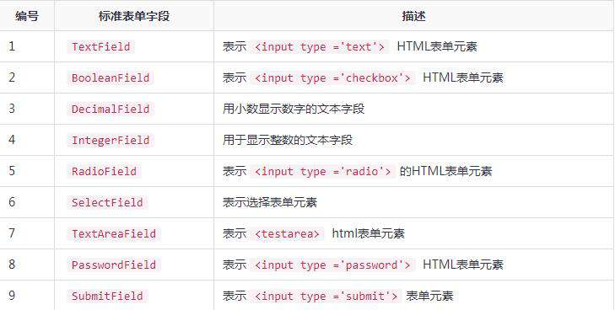615x310 pixels.
Task: Select the IntegerField code label
Action: 111,140
